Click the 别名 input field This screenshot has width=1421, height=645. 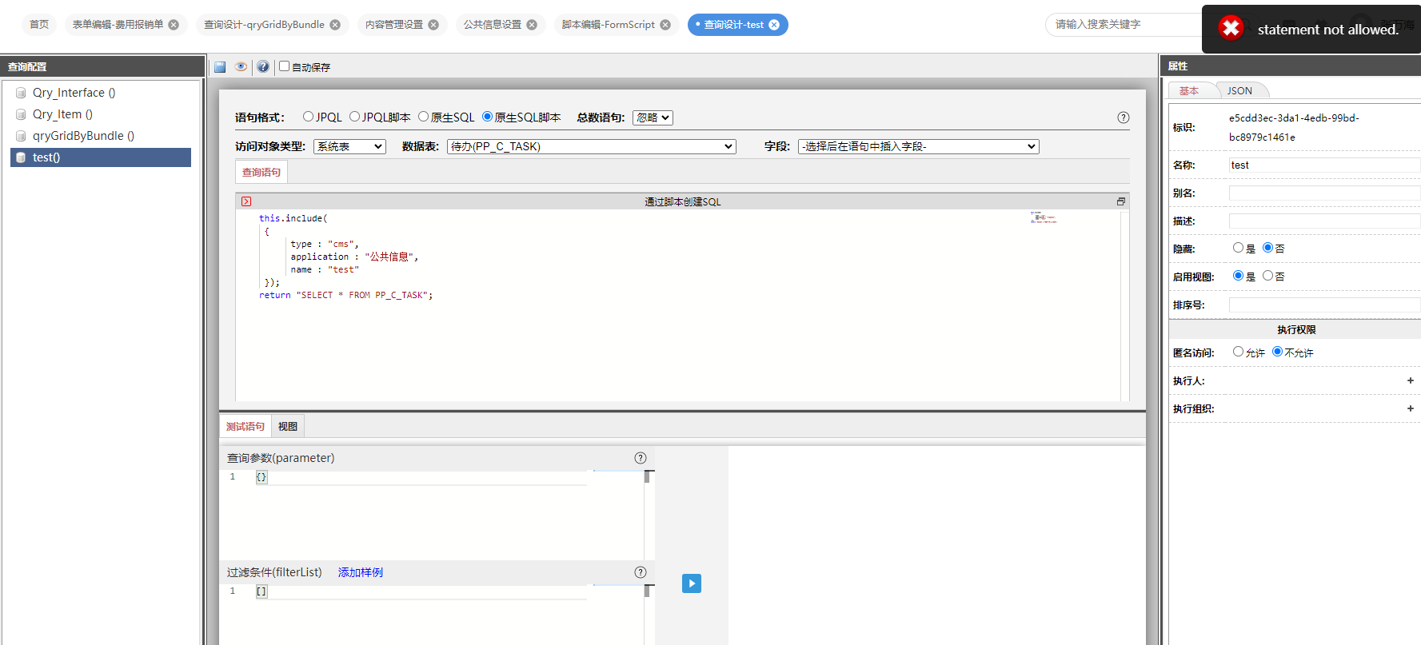(1324, 193)
